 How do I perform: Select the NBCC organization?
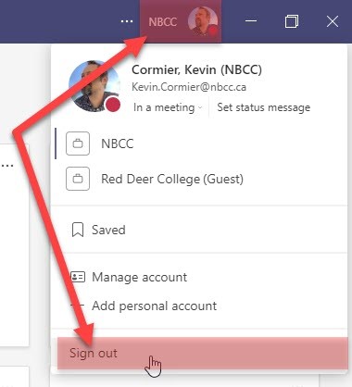tap(199, 144)
